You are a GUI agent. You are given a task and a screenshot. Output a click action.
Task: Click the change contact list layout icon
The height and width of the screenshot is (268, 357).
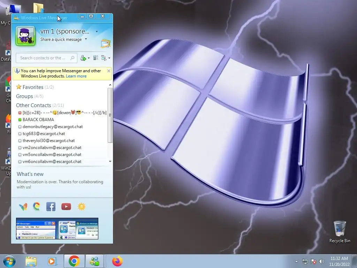(x=96, y=58)
